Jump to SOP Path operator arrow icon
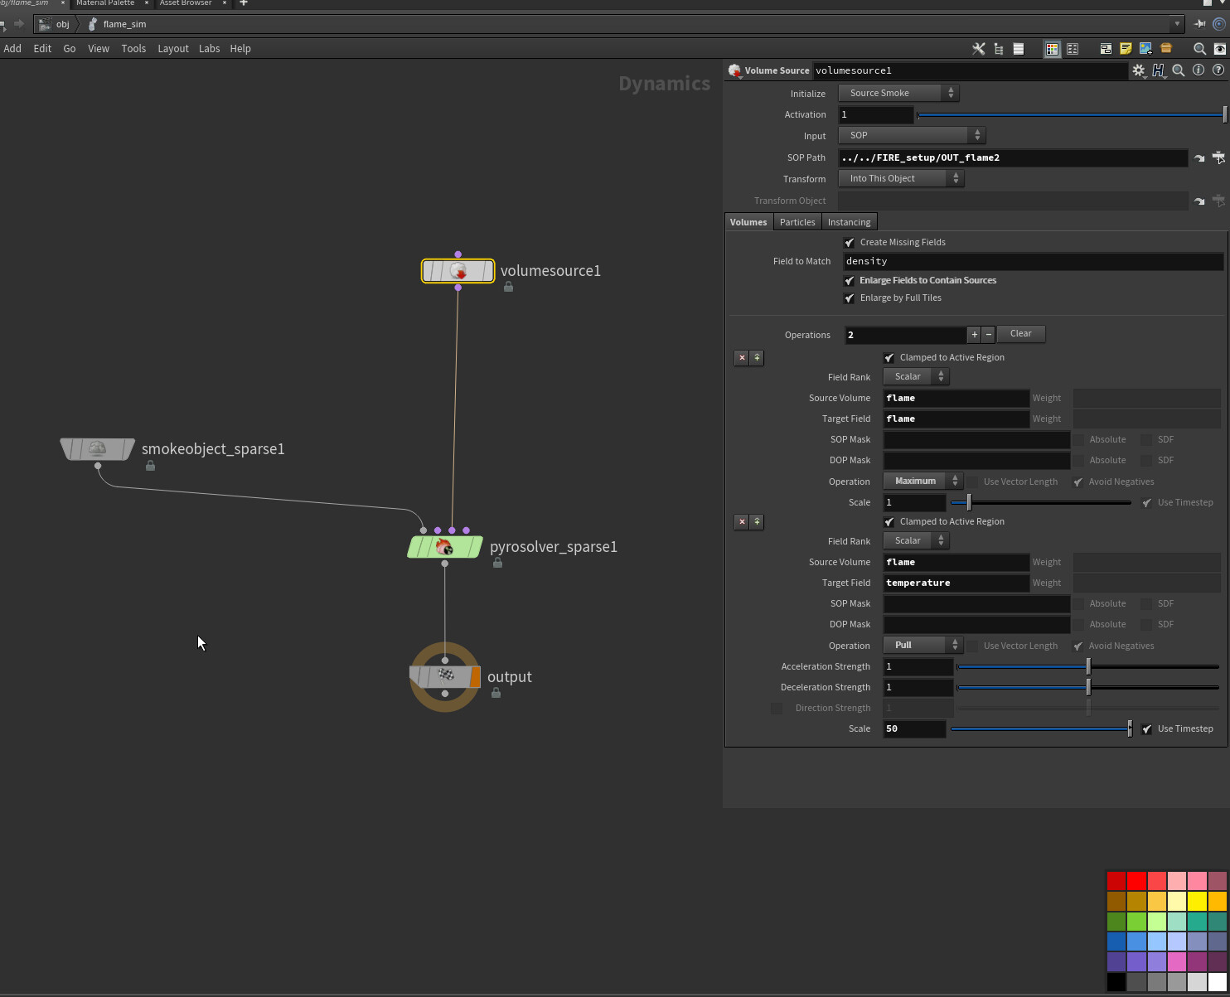Image resolution: width=1230 pixels, height=997 pixels. click(x=1199, y=157)
